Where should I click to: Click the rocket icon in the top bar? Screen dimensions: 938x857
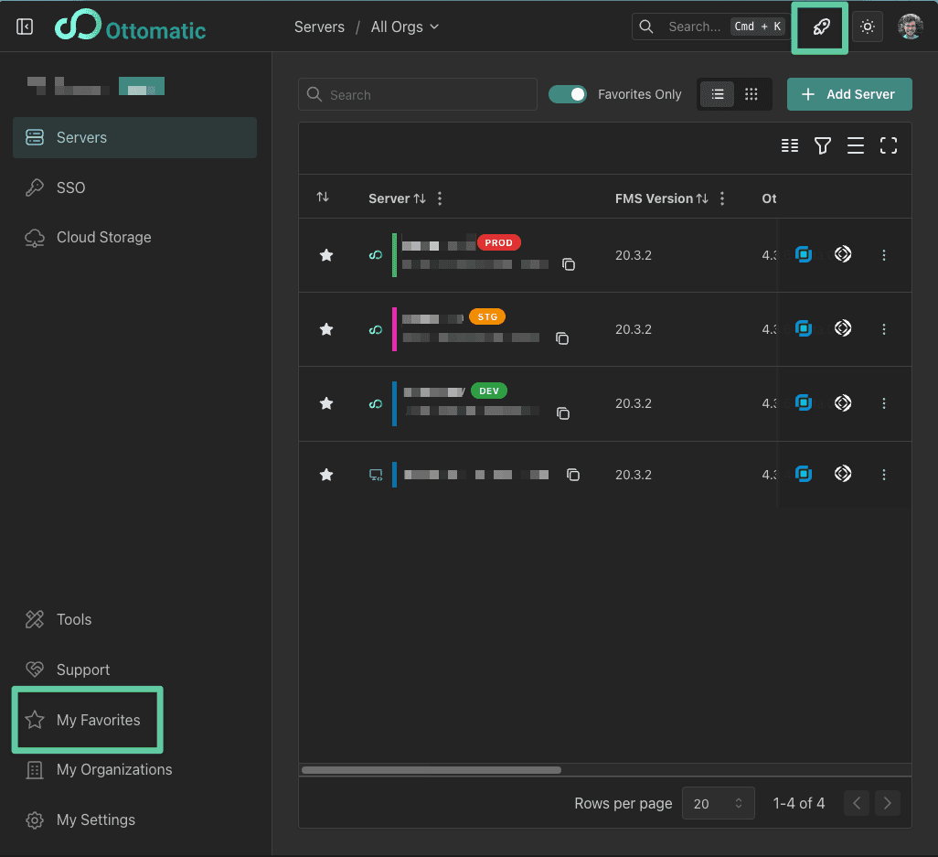click(x=821, y=27)
